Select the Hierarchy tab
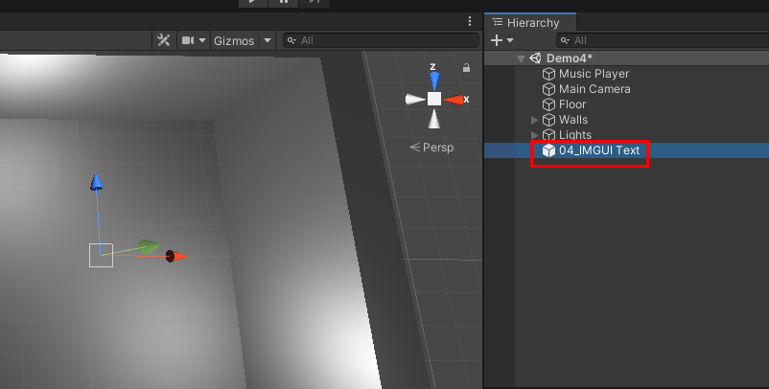769x389 pixels. 530,23
